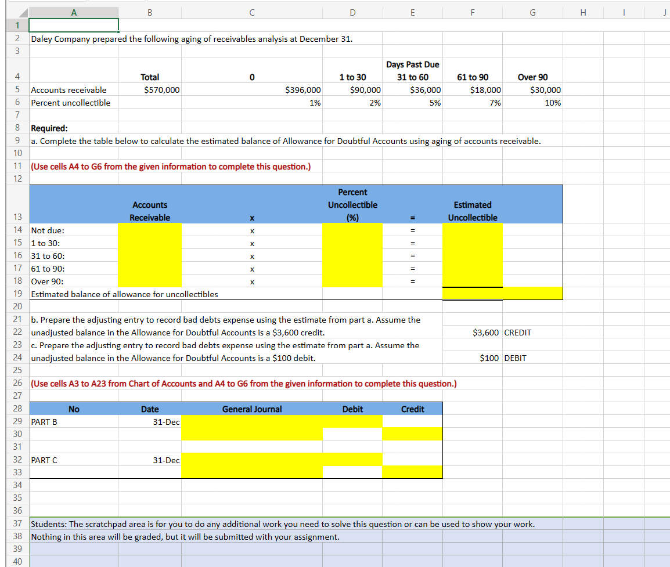
Task: Click the $100 DEBIT cell
Action: point(472,358)
